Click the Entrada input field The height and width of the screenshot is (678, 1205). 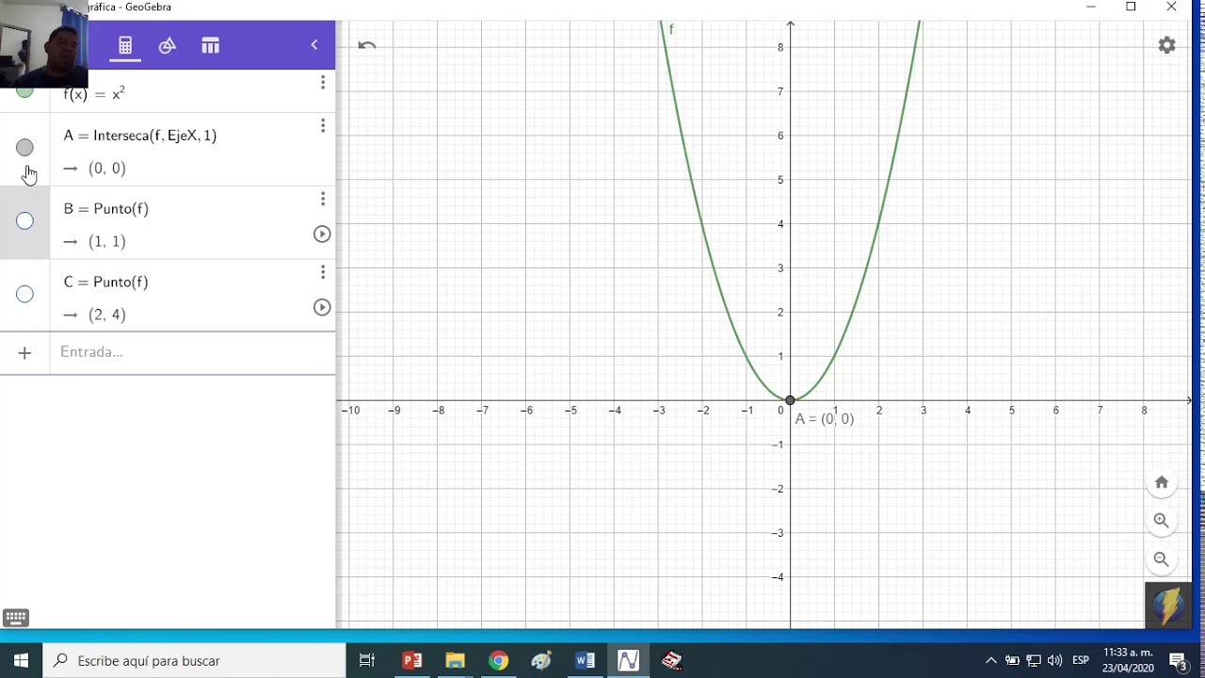coord(188,352)
